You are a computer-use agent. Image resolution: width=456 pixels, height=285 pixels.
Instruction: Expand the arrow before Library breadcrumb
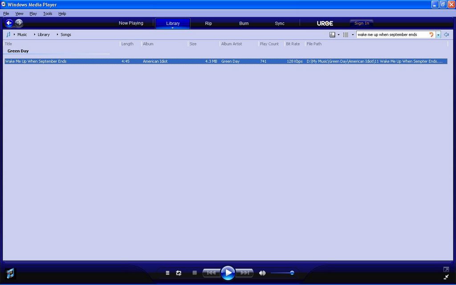click(x=35, y=35)
